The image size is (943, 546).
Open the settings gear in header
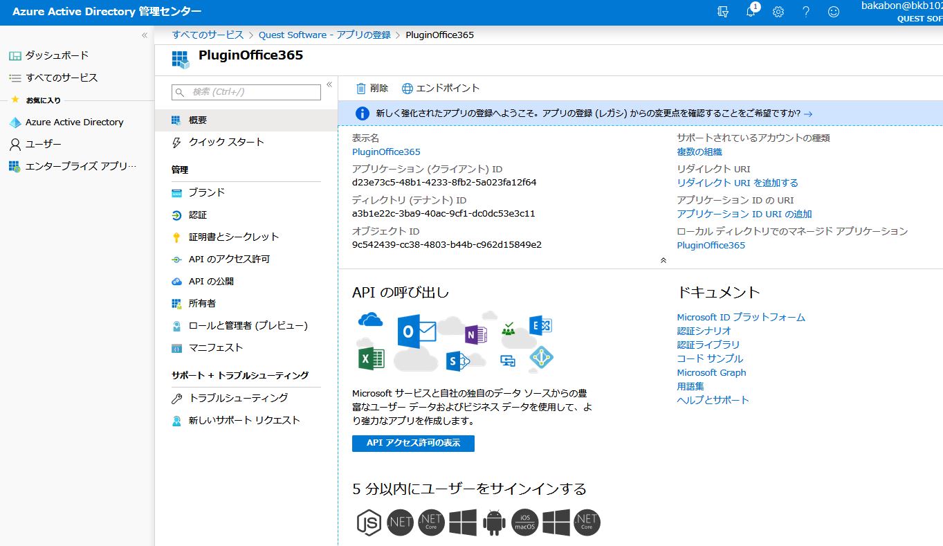click(778, 12)
